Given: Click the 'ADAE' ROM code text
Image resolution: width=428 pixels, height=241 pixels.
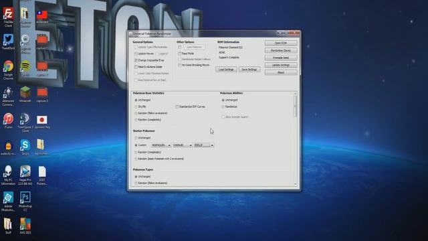Looking at the screenshot, I should tap(222, 52).
